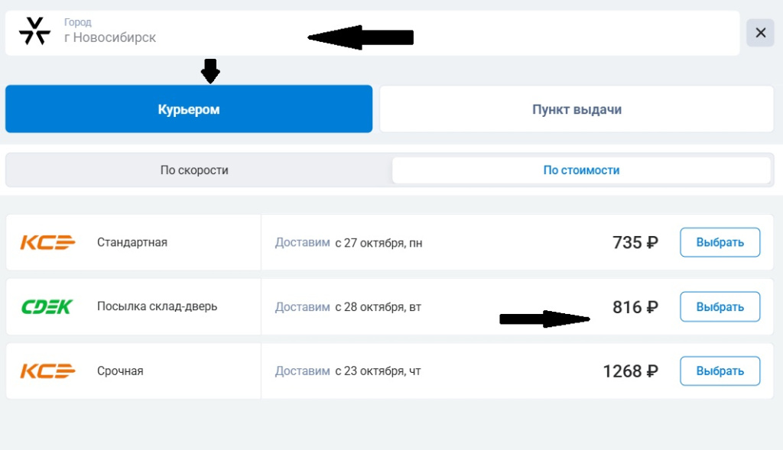Viewport: 783px width, 450px height.
Task: Click the KCE logo in the Стандартная row
Action: click(47, 243)
